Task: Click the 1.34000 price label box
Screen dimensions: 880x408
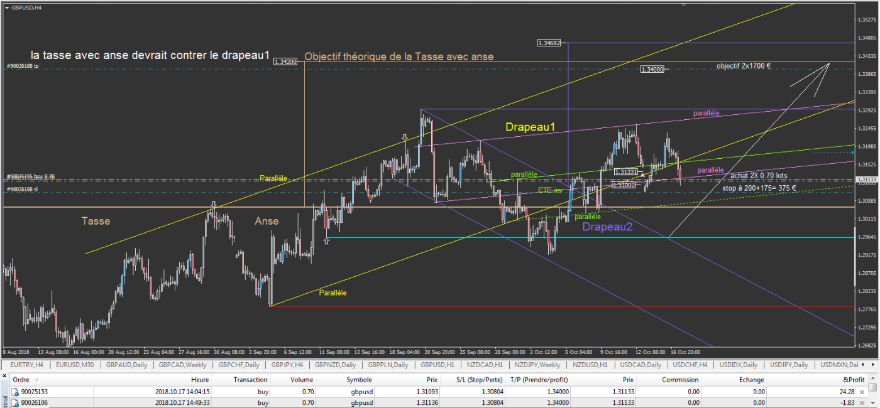Action: click(652, 70)
